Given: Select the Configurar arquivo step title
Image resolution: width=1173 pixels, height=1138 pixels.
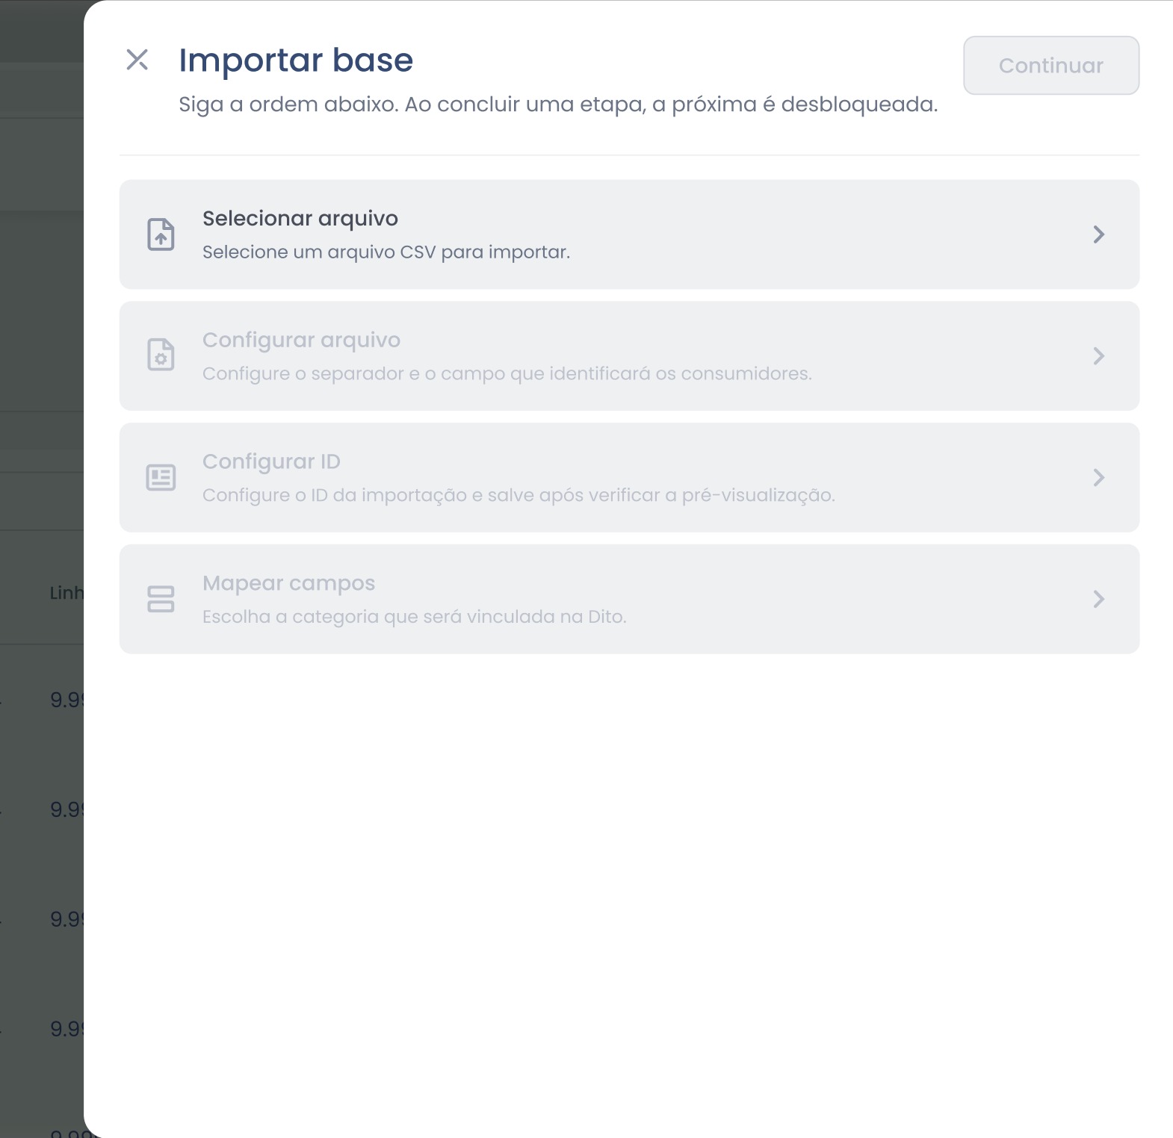Looking at the screenshot, I should coord(302,341).
